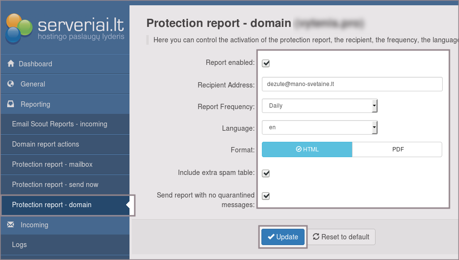The image size is (459, 260).
Task: Open the Language dropdown
Action: click(x=320, y=127)
